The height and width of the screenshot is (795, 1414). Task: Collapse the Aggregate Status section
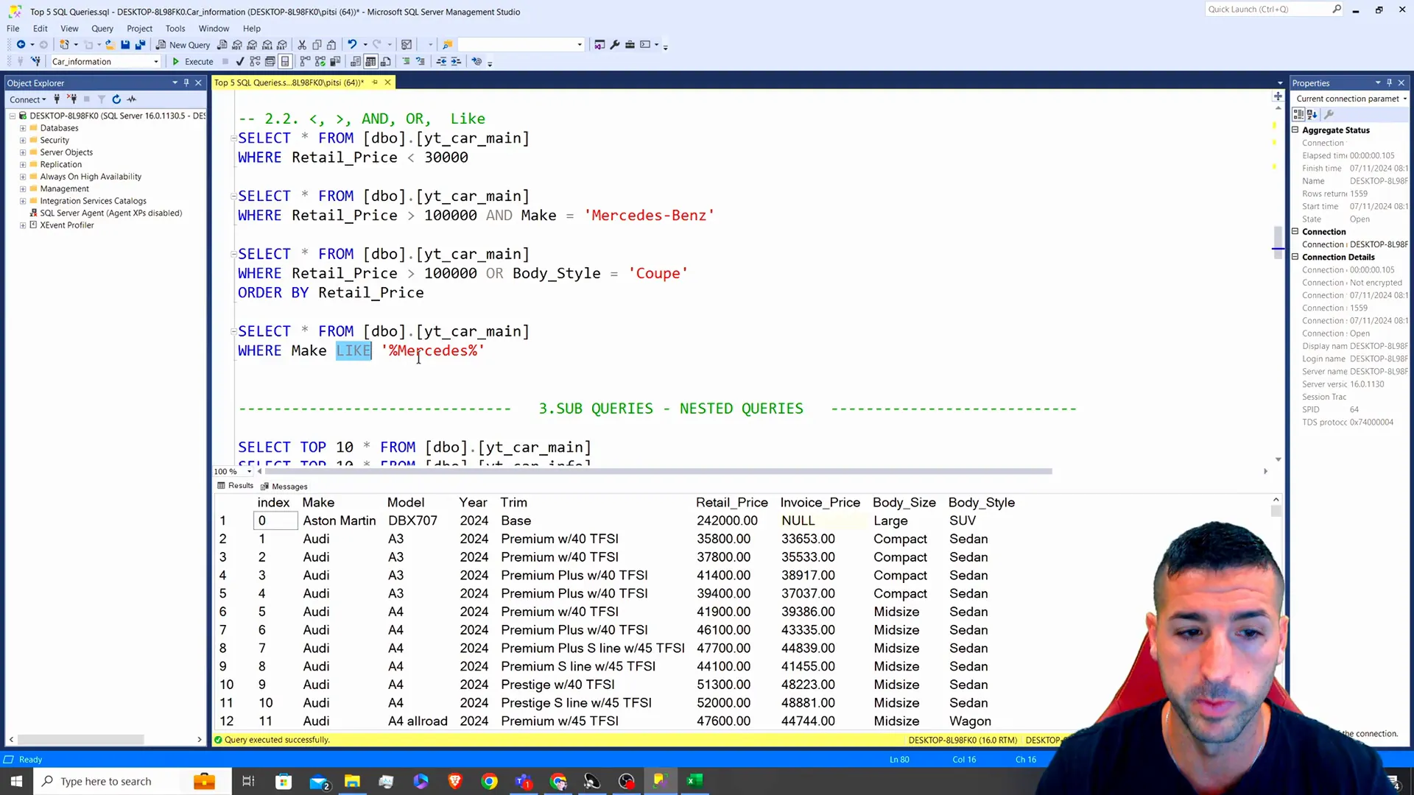1295,130
